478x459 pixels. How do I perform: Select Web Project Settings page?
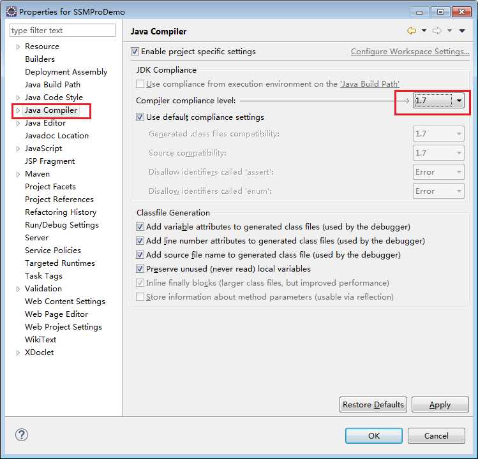[x=63, y=327]
